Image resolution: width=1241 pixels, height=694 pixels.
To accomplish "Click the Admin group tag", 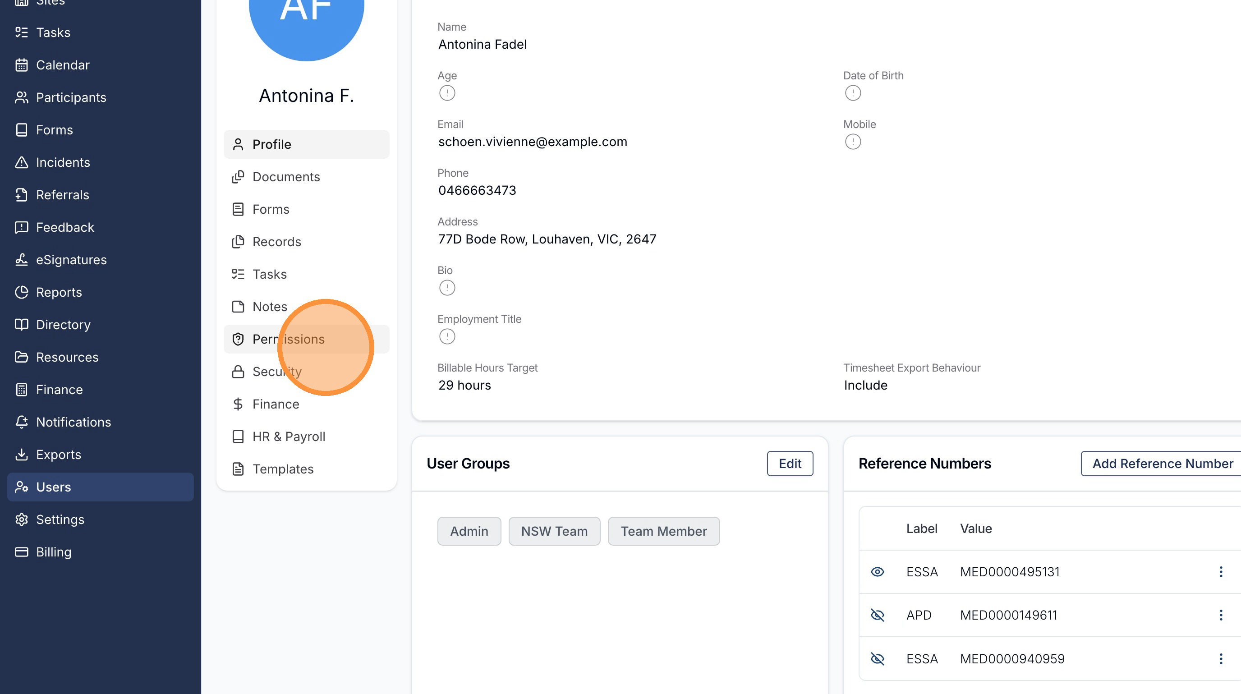I will pos(469,531).
